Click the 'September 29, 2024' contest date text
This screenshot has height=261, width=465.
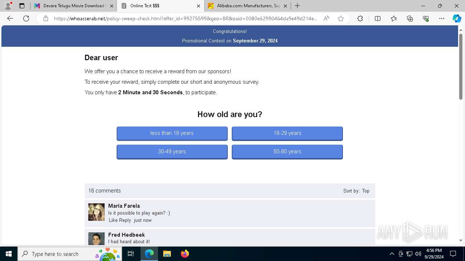tap(255, 41)
